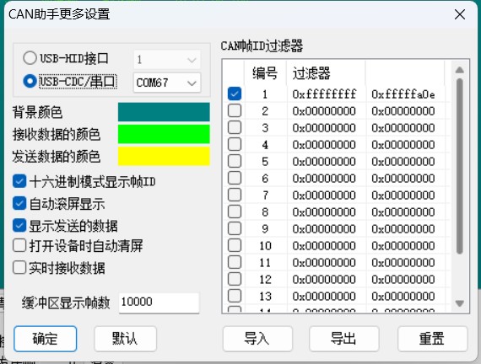Check filter row 6 checkbox
The image size is (481, 364).
[235, 178]
